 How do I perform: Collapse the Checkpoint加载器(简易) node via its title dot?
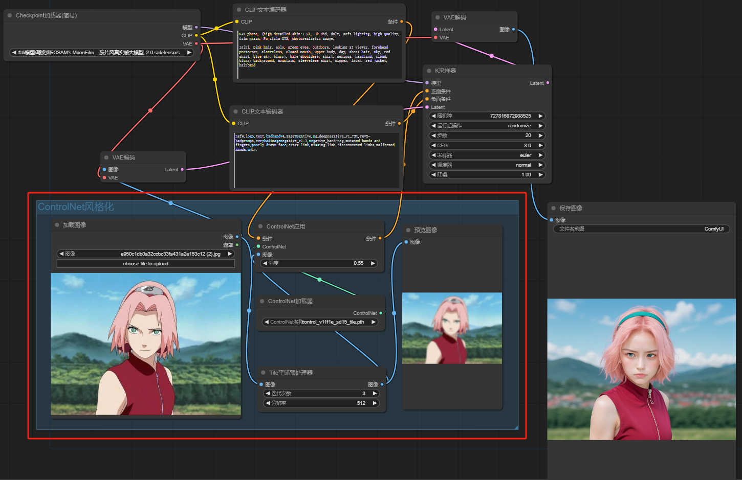click(10, 15)
